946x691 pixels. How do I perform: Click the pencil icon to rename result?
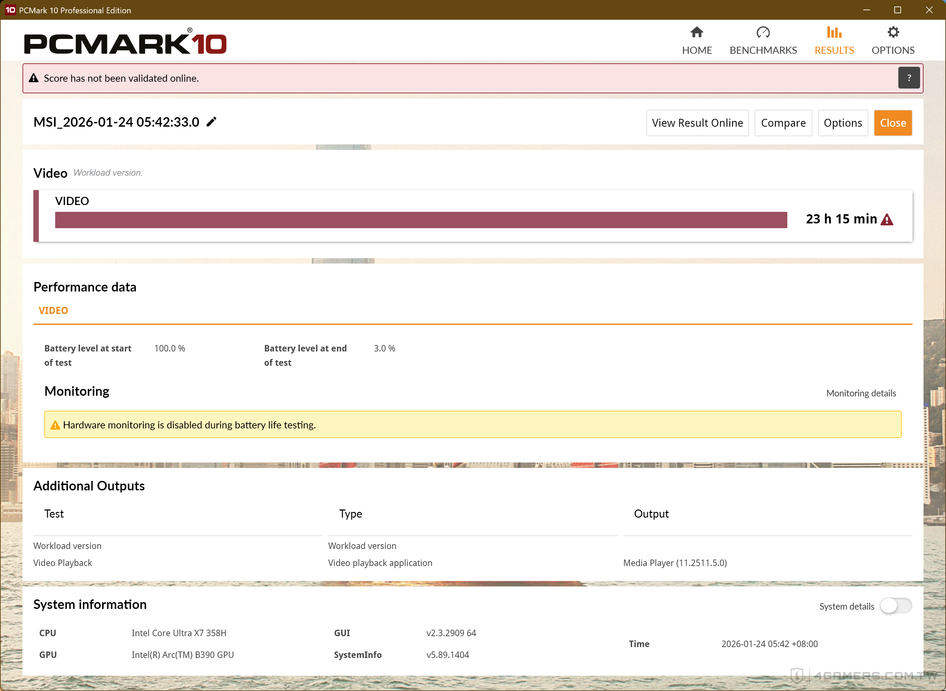point(211,122)
